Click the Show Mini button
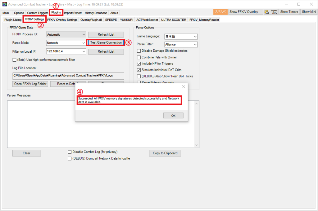318x211 pixels. click(x=309, y=12)
